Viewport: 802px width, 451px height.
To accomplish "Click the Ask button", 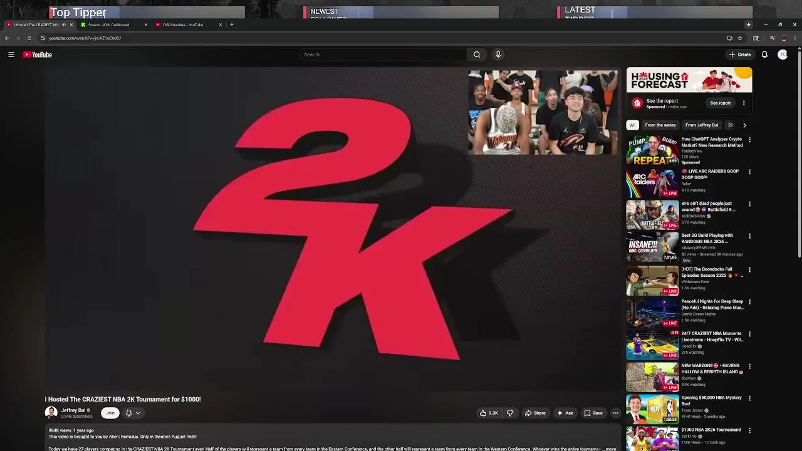I will tap(565, 413).
